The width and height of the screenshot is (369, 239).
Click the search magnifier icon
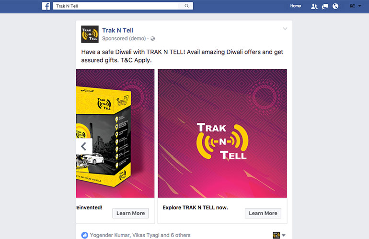click(186, 6)
